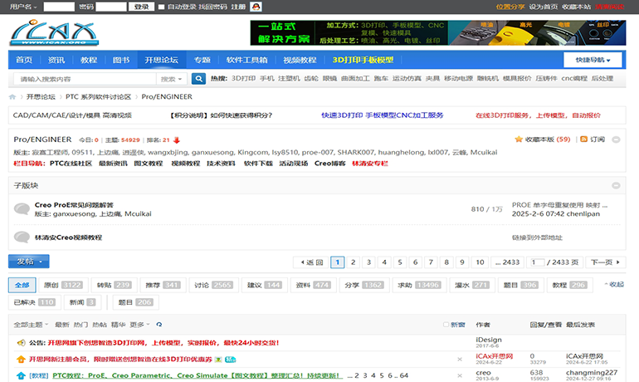The image size is (639, 382).
Task: Collapse the sub-forum section
Action: pos(616,185)
